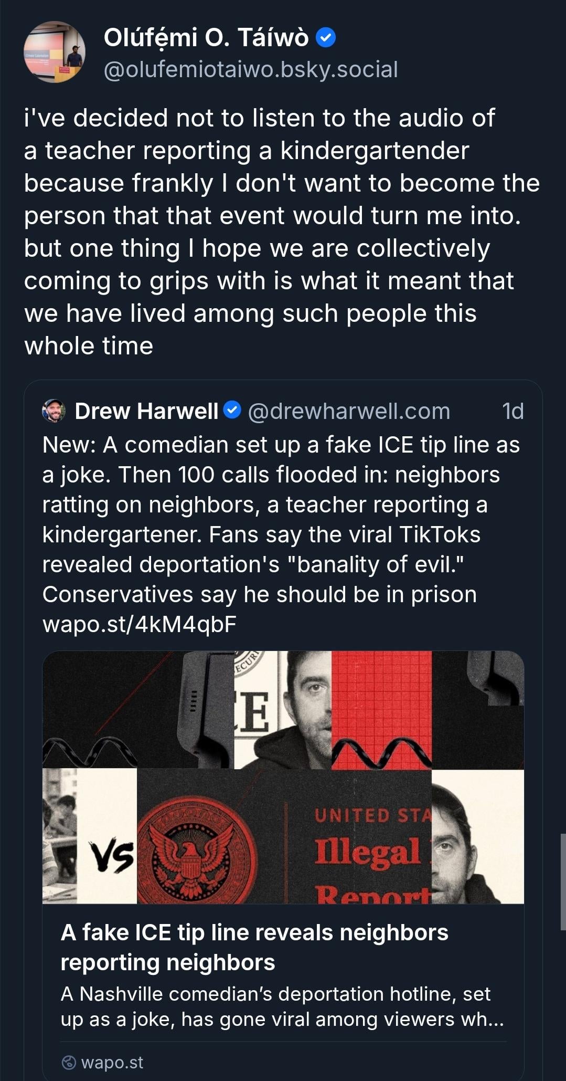This screenshot has width=566, height=1081.
Task: Tap the globe icon beside wapo.st
Action: tap(69, 1062)
